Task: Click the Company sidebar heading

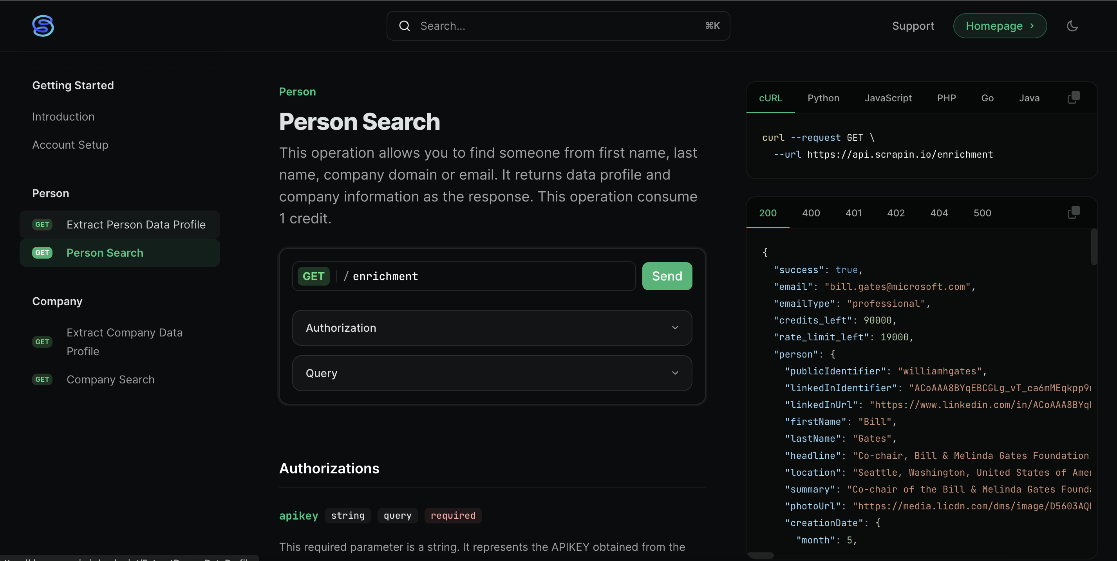Action: (x=57, y=301)
